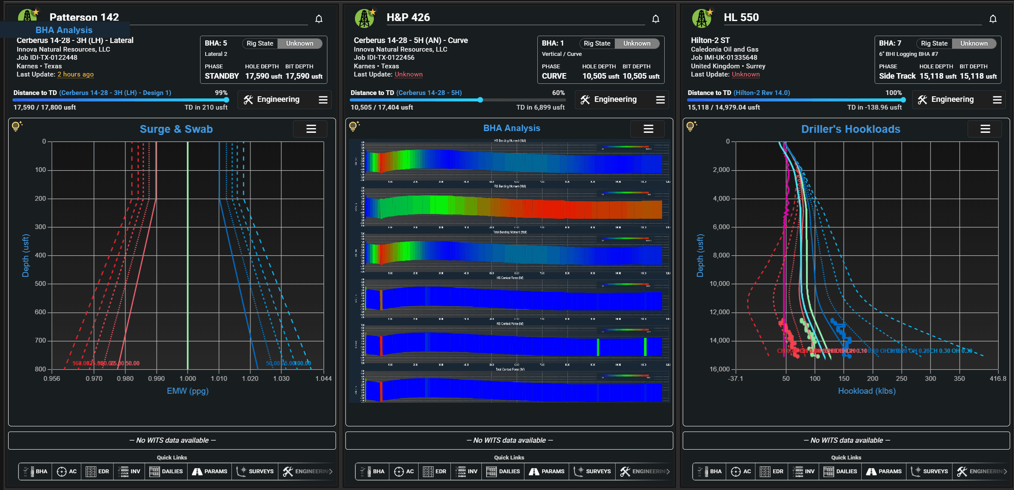Switch Rig State toggle on HL 550
This screenshot has height=490, width=1014.
[956, 43]
